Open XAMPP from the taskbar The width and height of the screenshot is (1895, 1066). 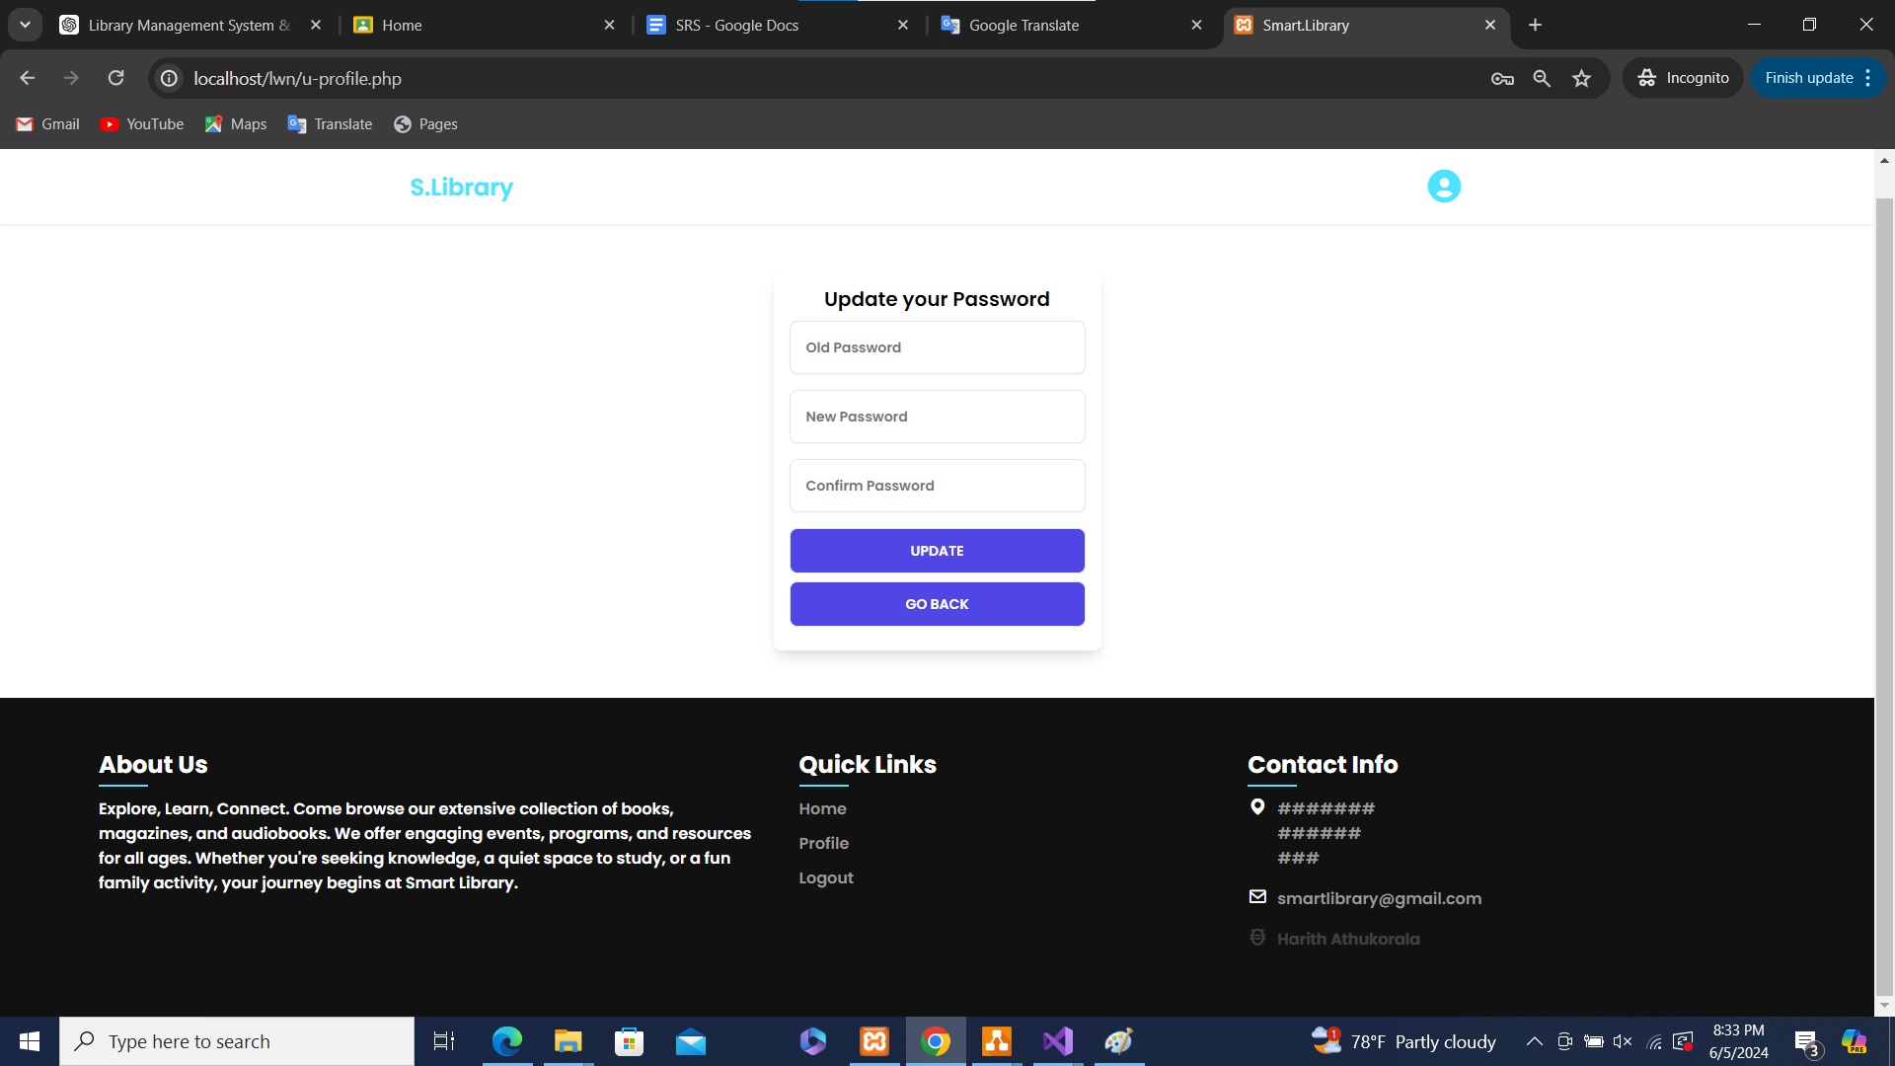coord(874,1041)
